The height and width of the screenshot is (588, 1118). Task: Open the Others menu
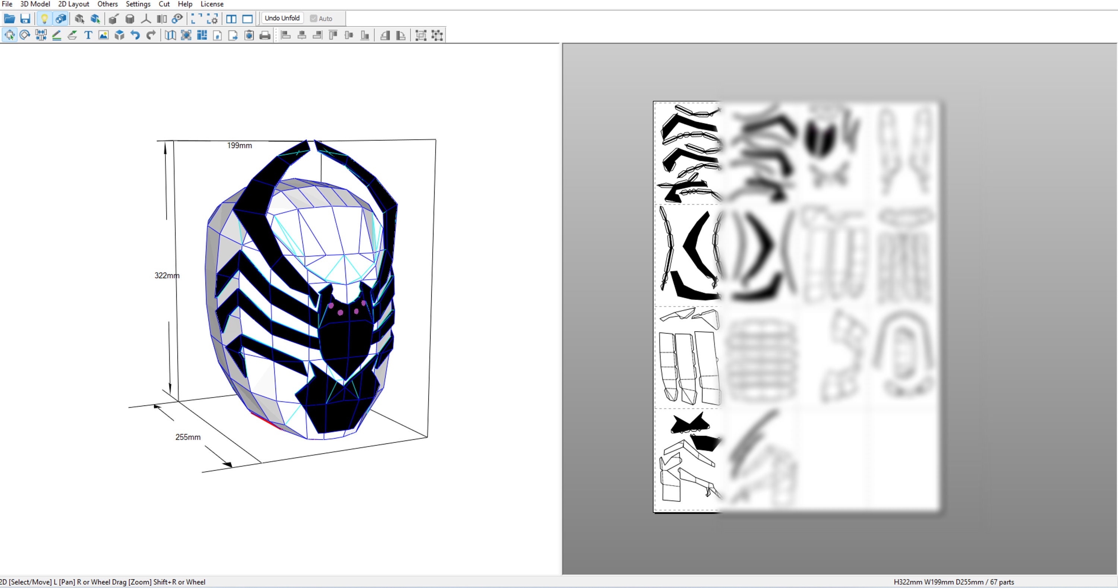coord(107,4)
